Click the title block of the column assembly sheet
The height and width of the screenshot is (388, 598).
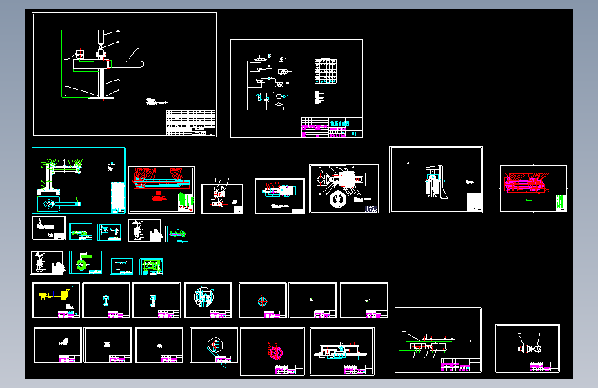point(190,123)
